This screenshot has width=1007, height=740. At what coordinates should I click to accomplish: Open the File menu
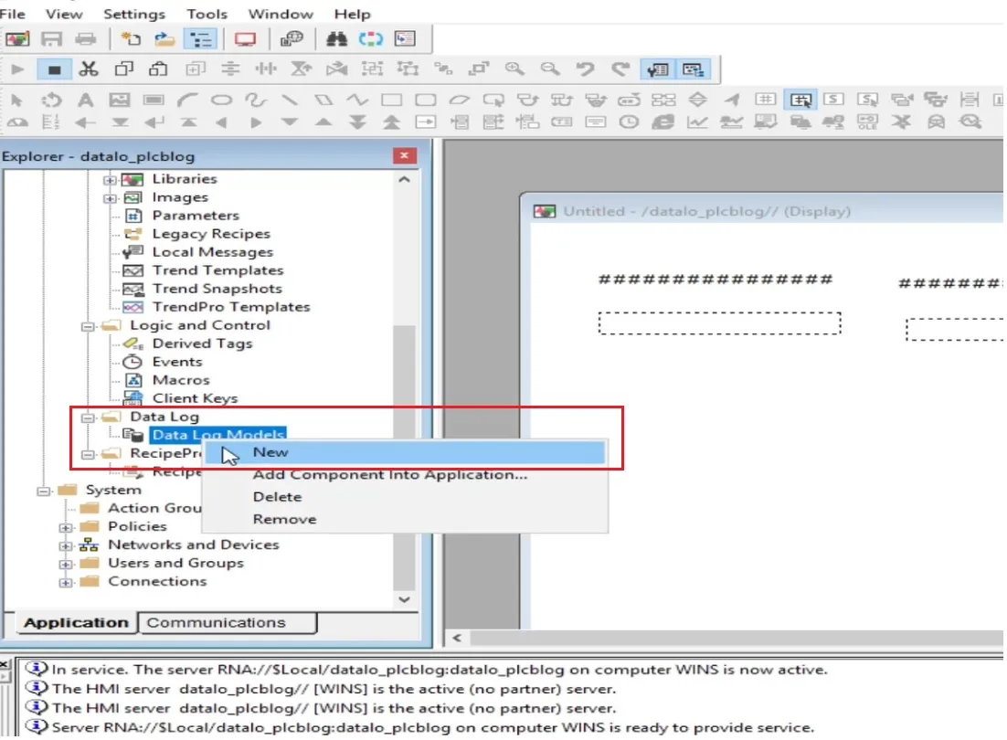pos(13,14)
